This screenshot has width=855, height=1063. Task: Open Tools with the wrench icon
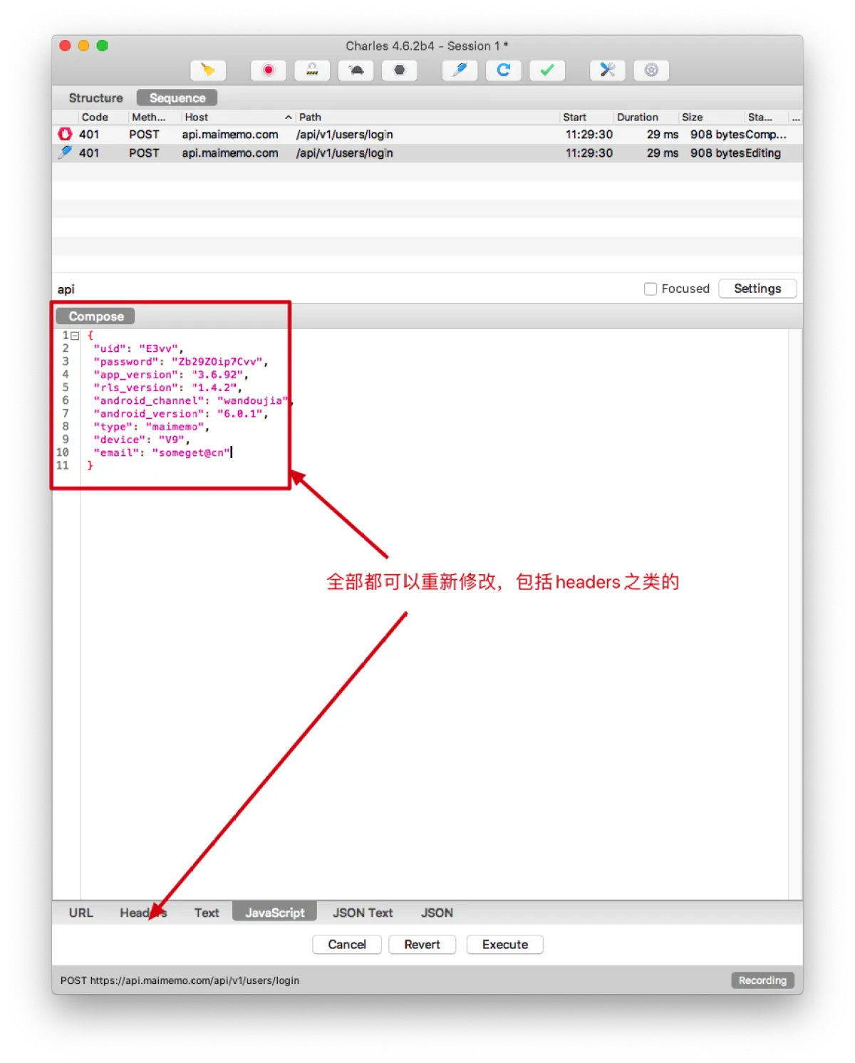click(608, 71)
